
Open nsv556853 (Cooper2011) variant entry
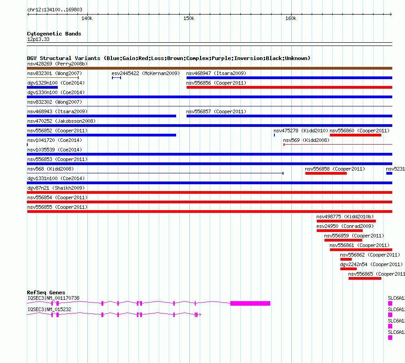pos(209,164)
